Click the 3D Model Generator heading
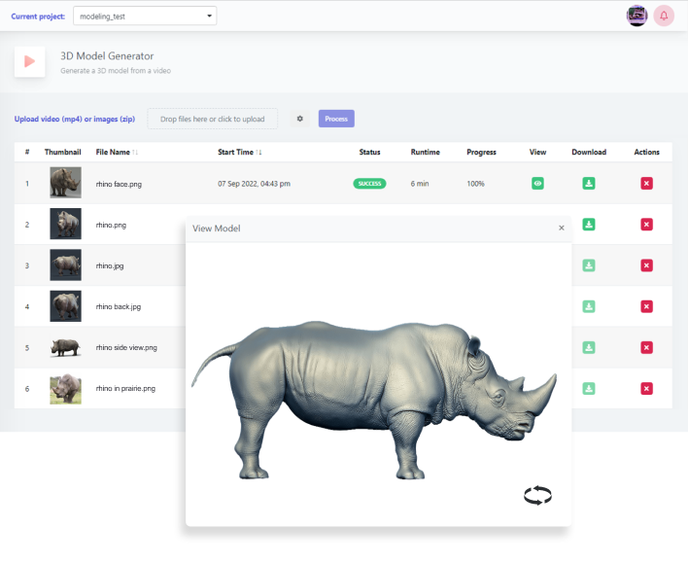 (x=107, y=55)
